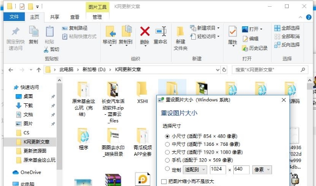This screenshot has height=186, width=316.
Task: Switch to the 查看 view tab
Action: tap(75, 17)
